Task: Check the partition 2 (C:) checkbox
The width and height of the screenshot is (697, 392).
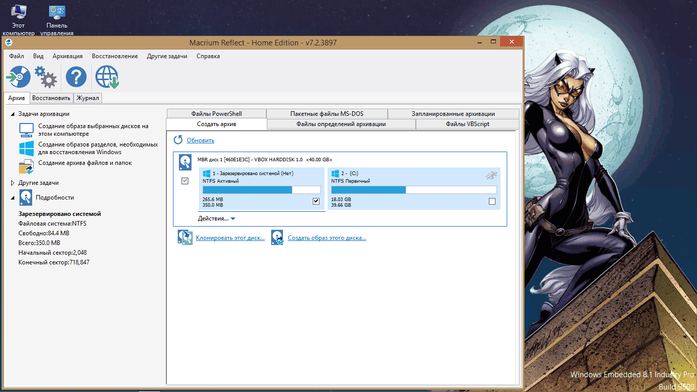Action: 492,201
